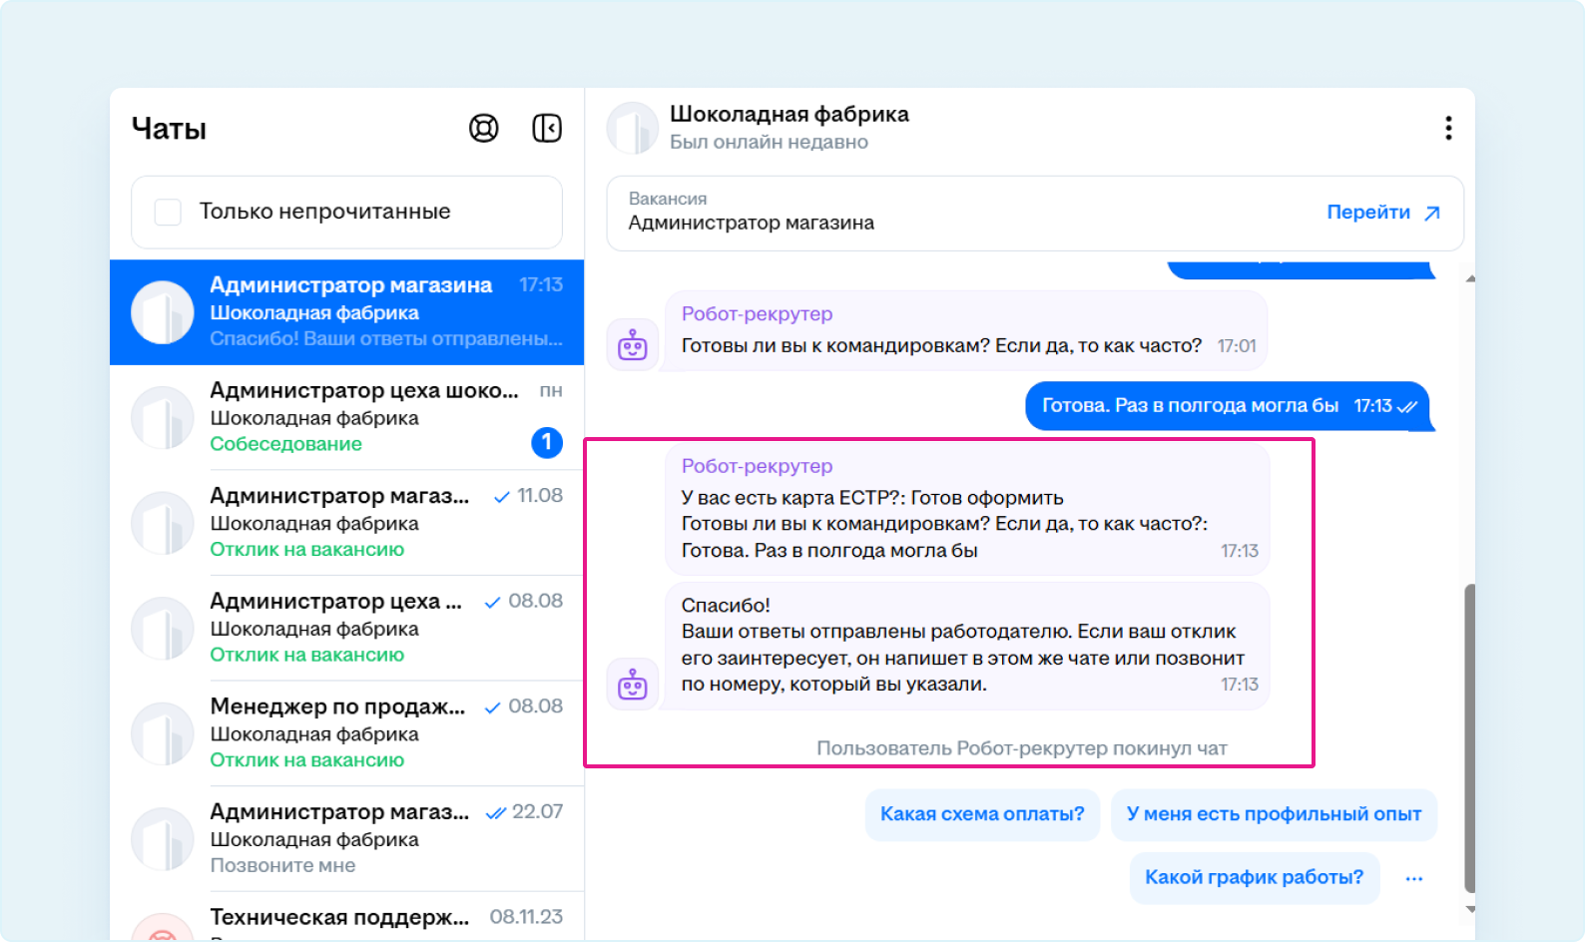The width and height of the screenshot is (1585, 942).
Task: Click the robot recruiter avatar beside the thank-you message
Action: 633,685
